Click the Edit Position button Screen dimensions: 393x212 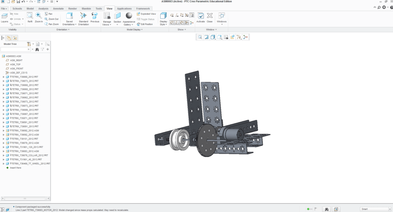[146, 24]
